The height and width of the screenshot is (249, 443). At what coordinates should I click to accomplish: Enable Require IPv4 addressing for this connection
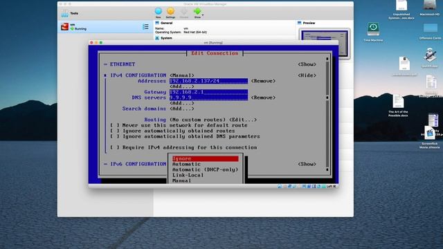[114, 147]
